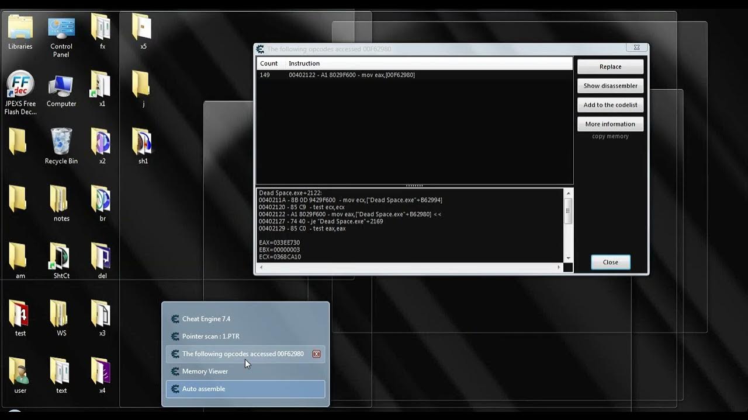Select the notes folder
Image resolution: width=748 pixels, height=420 pixels.
click(x=61, y=204)
